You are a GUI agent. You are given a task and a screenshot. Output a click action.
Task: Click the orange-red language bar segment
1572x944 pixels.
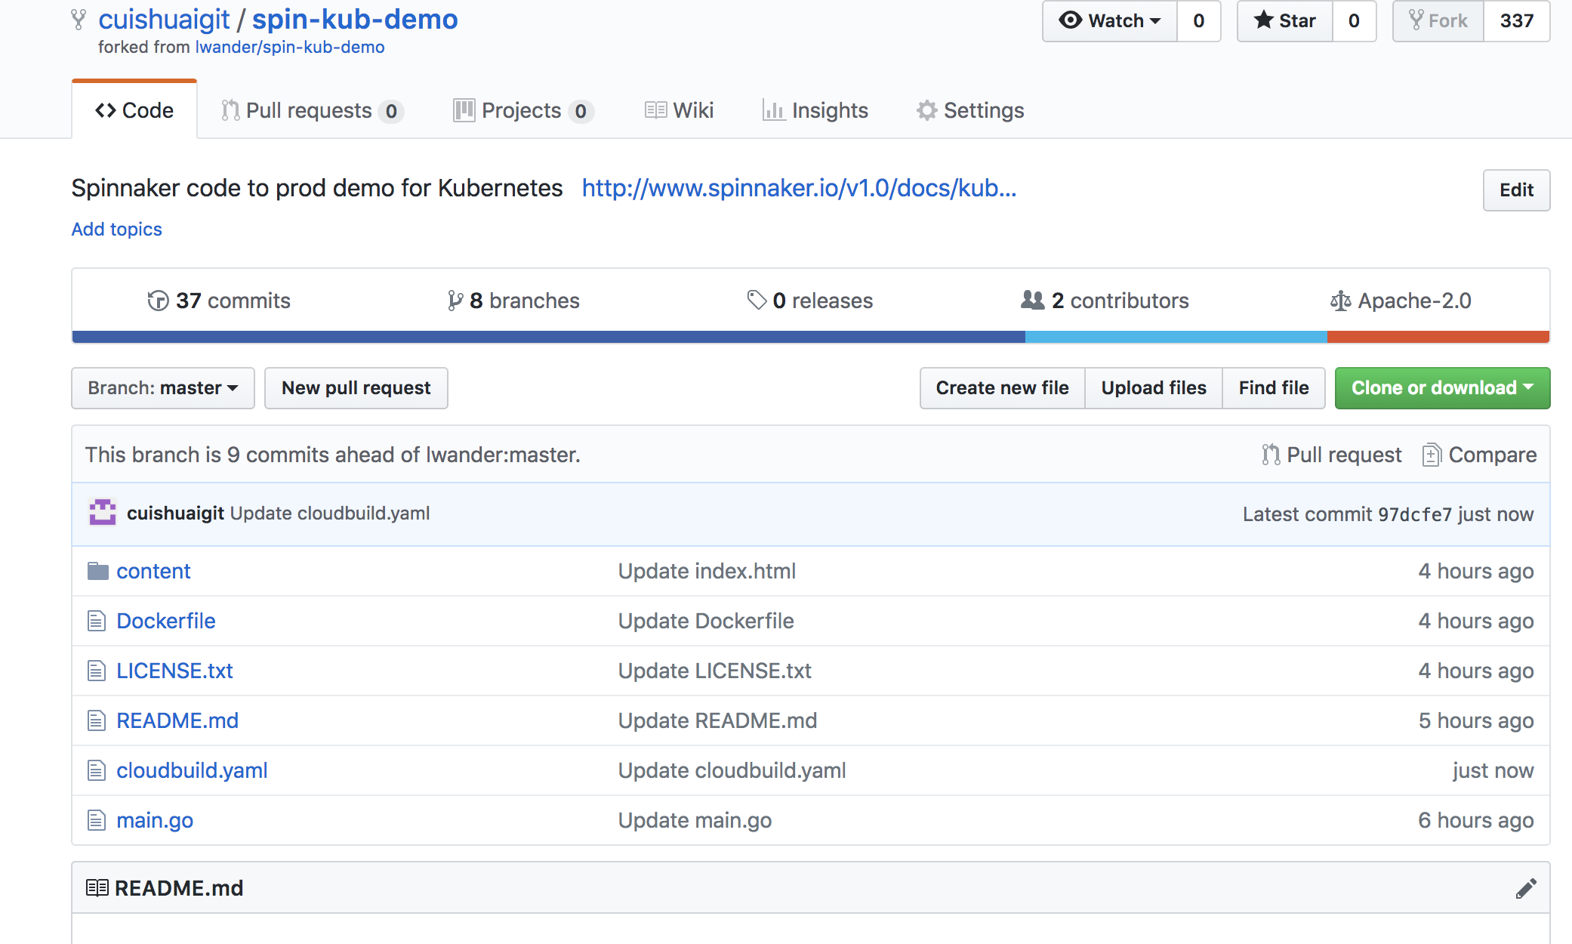click(1438, 337)
